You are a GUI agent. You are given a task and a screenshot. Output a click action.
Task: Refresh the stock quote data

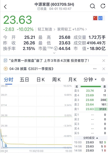[x=103, y=6]
